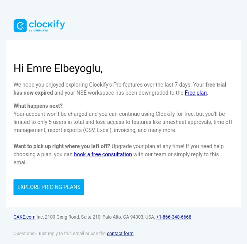Click the "What happens next?" subheading
This screenshot has width=247, height=244.
(38, 106)
